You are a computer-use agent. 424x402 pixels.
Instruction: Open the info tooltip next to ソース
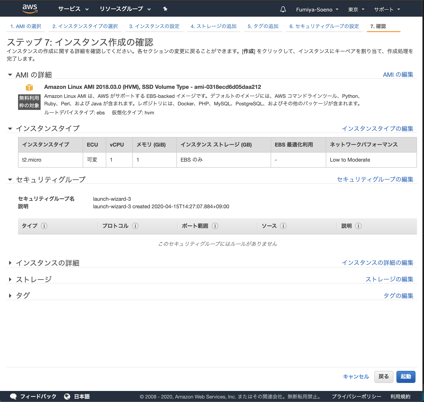(283, 226)
